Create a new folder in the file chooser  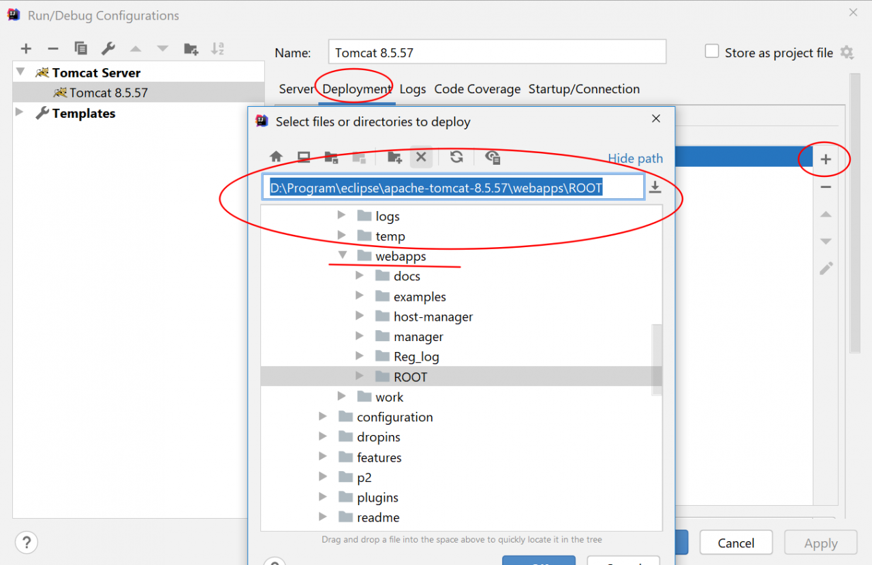(x=394, y=157)
